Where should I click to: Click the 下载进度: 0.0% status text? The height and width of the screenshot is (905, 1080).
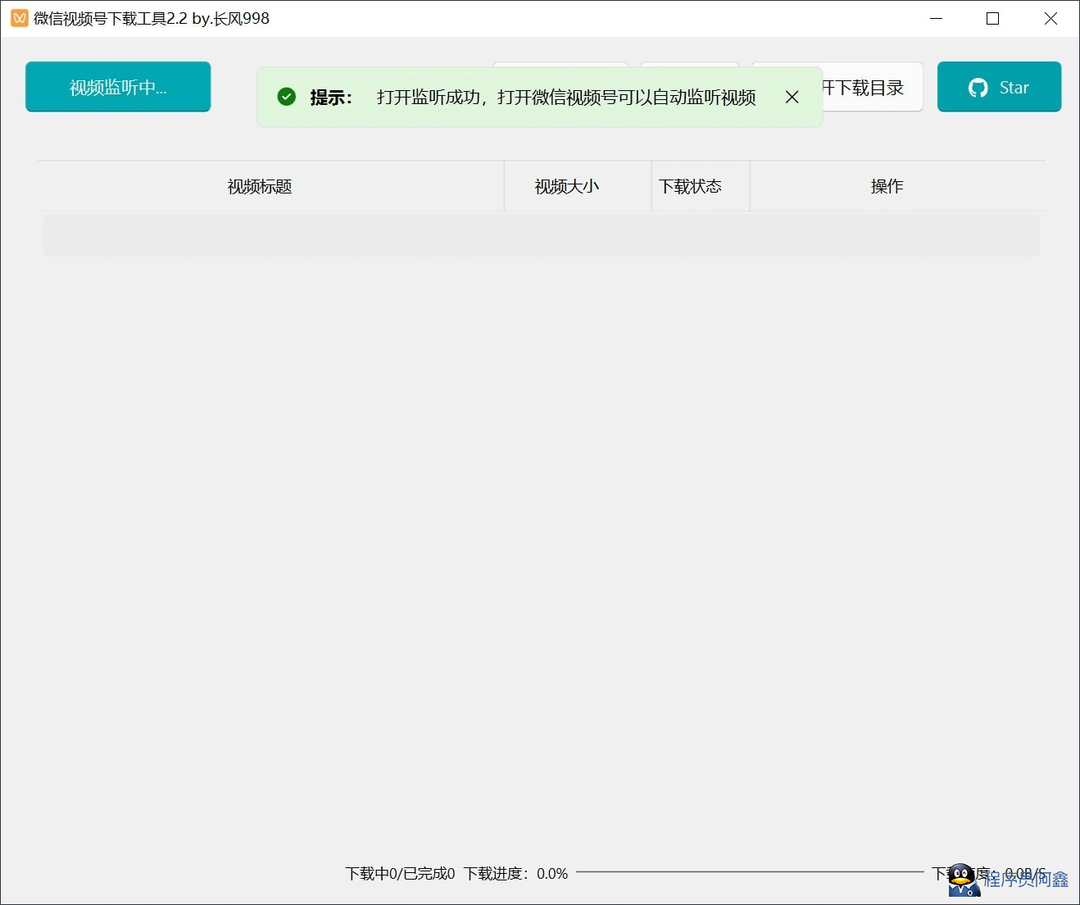coord(516,874)
